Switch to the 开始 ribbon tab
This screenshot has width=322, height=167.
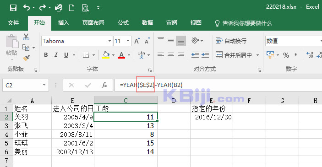pyautogui.click(x=39, y=22)
